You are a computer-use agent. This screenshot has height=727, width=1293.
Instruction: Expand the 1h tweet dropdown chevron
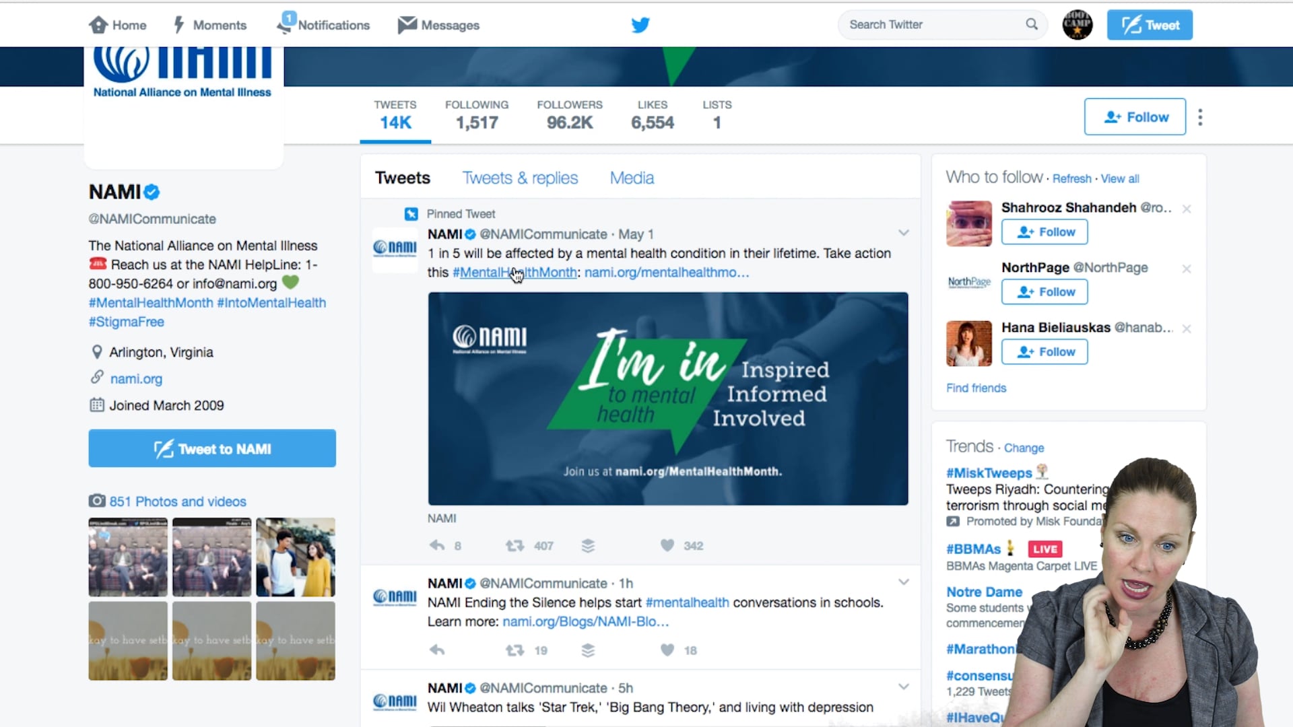click(x=904, y=582)
